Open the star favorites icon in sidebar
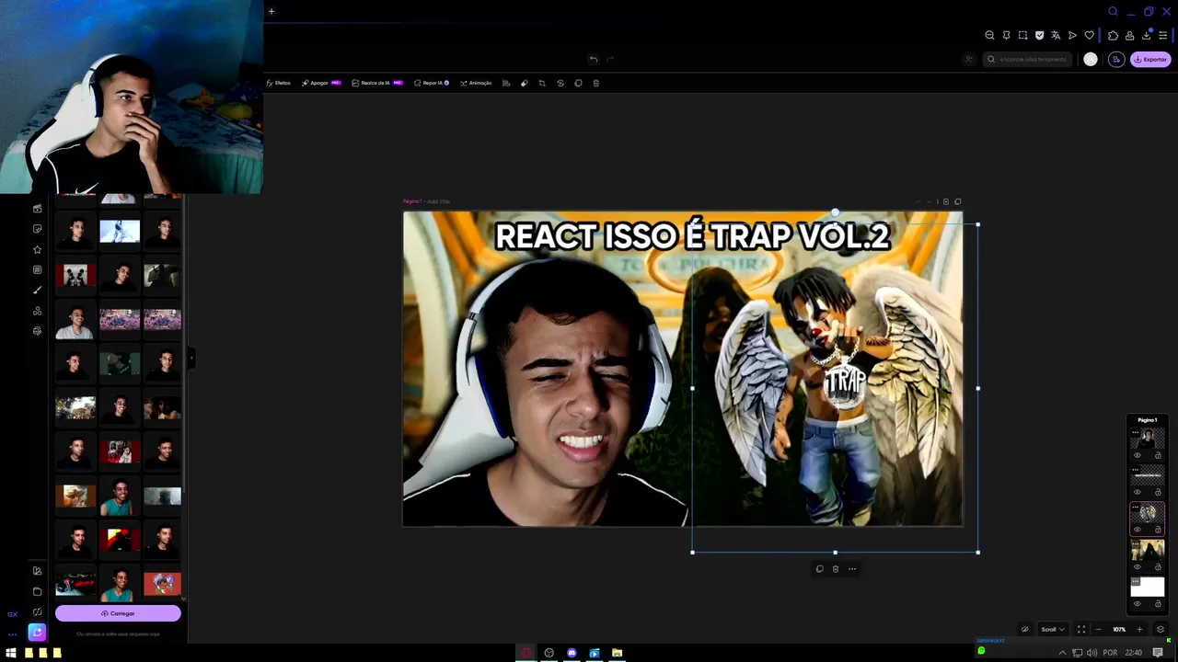1178x662 pixels. pos(37,249)
